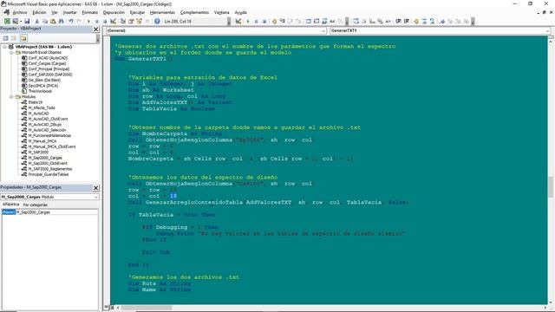
Task: Click the (Name) property value field
Action: click(x=56, y=212)
